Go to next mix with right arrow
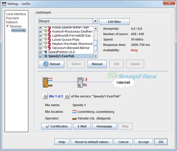The image size is (177, 151). (x=67, y=96)
